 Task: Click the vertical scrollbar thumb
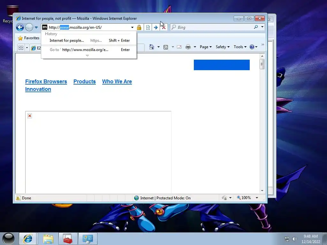click(262, 64)
